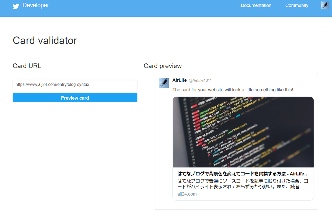Image resolution: width=332 pixels, height=215 pixels.
Task: Open the Community menu
Action: tap(297, 5)
